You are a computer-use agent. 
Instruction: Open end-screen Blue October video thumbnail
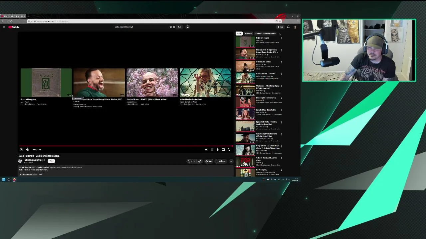(99, 83)
